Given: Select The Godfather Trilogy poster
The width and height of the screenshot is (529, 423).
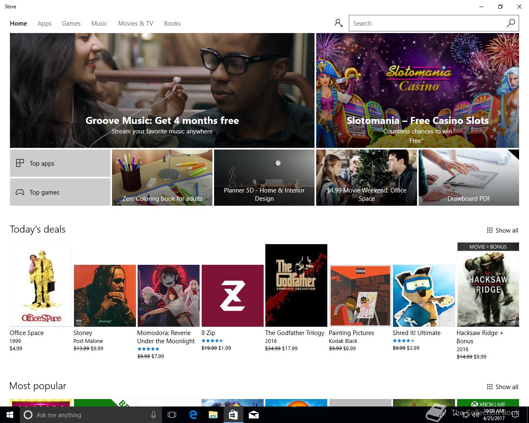Looking at the screenshot, I should (x=296, y=285).
